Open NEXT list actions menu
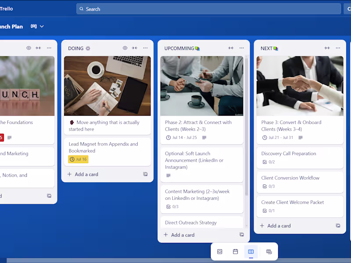 click(x=338, y=48)
